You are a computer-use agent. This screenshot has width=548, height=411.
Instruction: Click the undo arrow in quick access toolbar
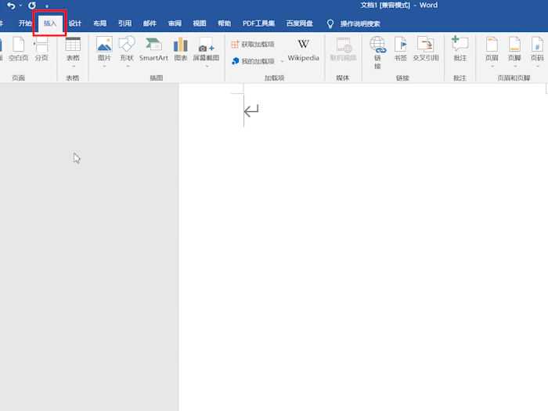(11, 5)
